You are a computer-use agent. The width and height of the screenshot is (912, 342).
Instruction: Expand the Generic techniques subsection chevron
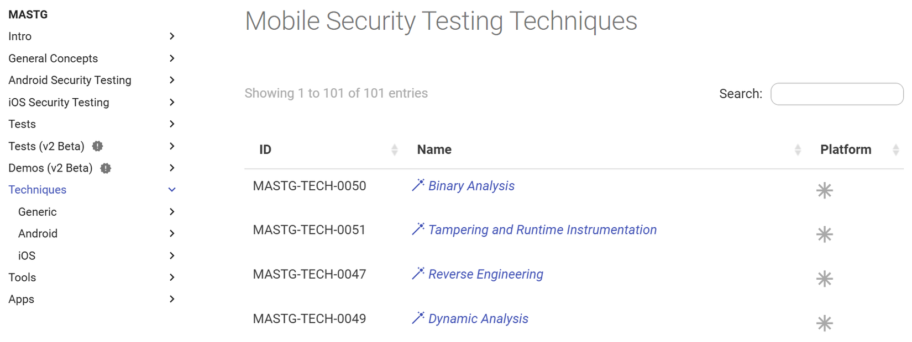(172, 212)
